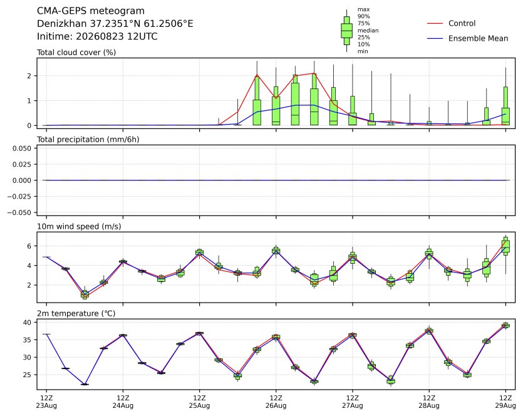Click the blue Ensemble Mean legend line
The image size is (523, 416).
click(435, 39)
